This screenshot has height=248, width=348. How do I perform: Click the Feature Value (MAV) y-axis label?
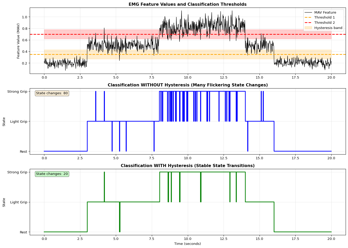coord(18,41)
